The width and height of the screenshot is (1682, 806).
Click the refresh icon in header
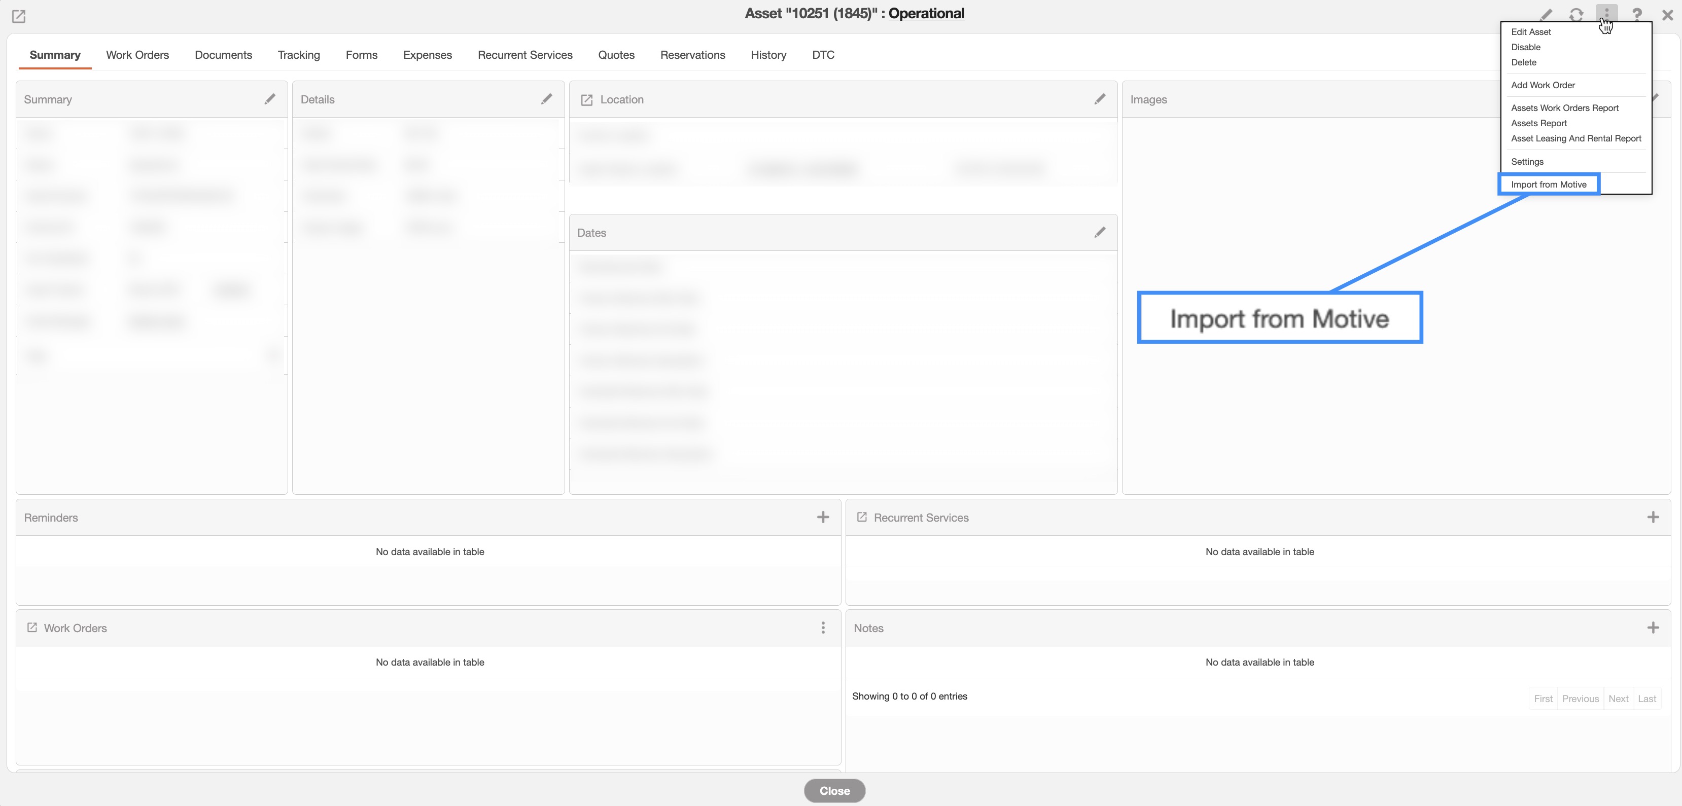point(1576,14)
